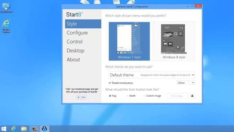Select the Control Panel desktop icon

(x=6, y=8)
